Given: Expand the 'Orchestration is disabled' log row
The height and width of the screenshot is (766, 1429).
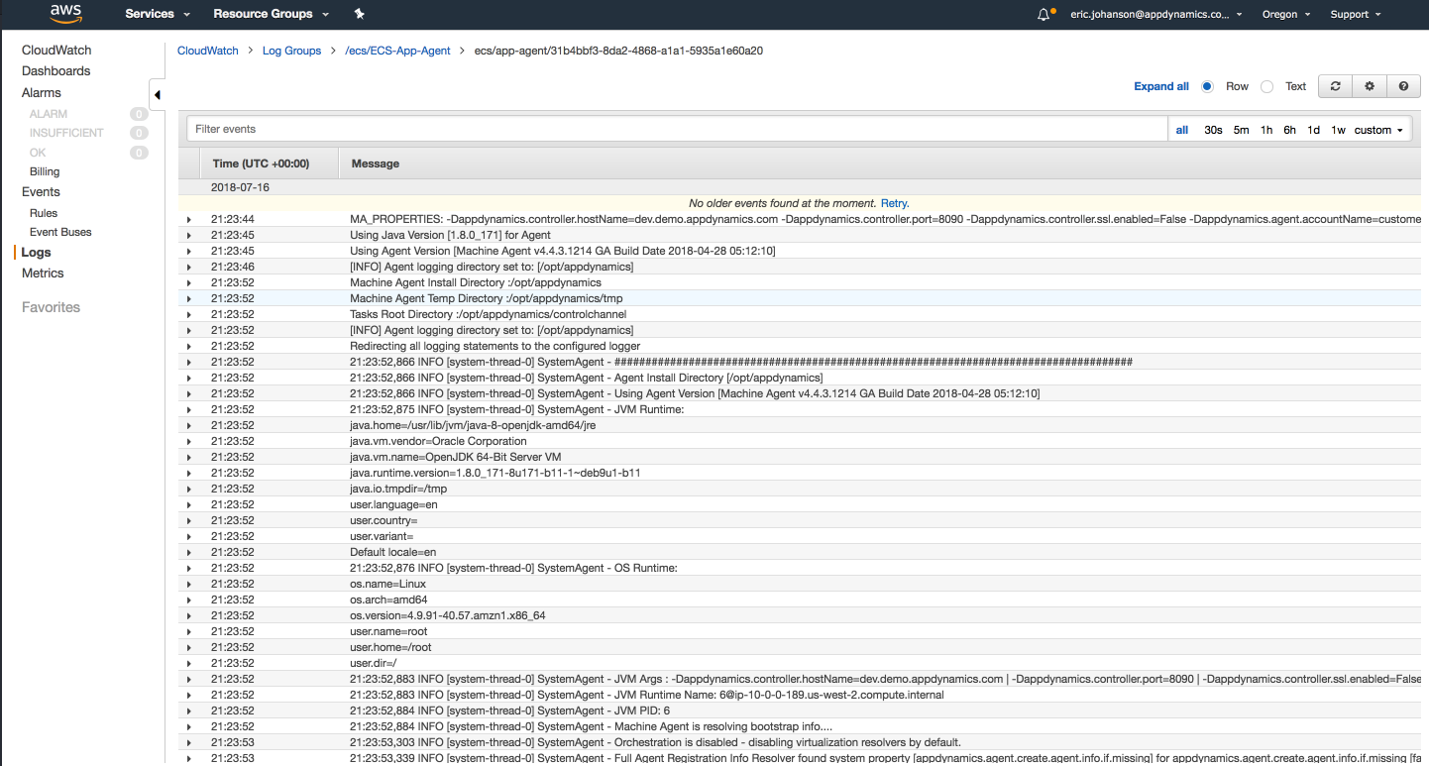Looking at the screenshot, I should point(188,742).
